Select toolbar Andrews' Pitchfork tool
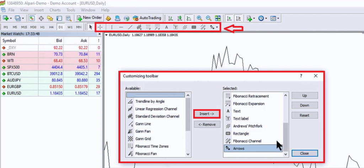 coord(185,27)
